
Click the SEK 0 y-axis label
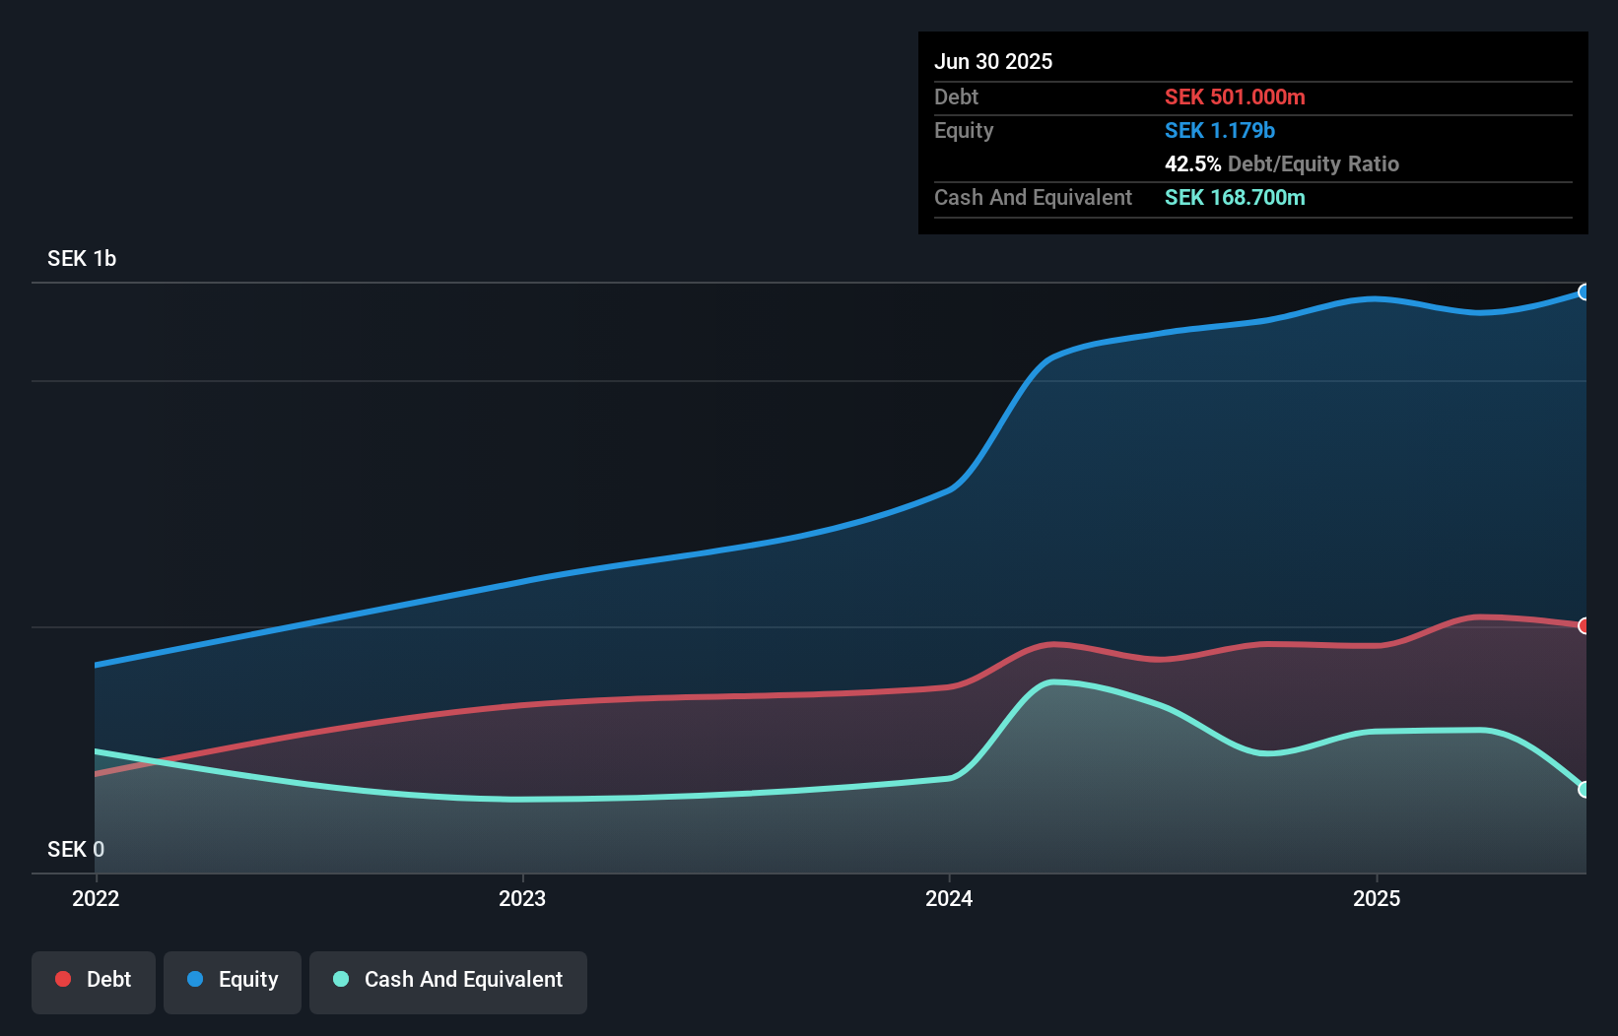[x=76, y=849]
